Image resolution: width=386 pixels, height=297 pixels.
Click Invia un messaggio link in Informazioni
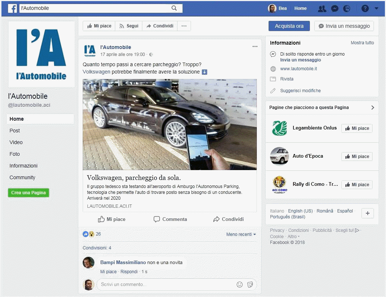pos(300,60)
